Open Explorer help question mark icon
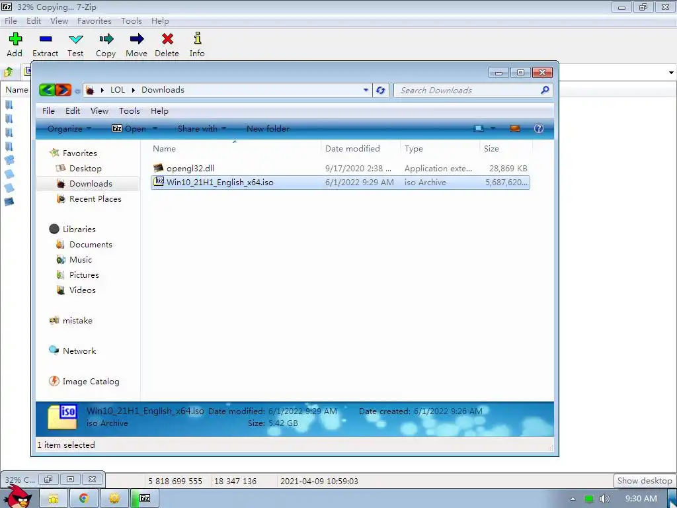677x508 pixels. point(539,128)
